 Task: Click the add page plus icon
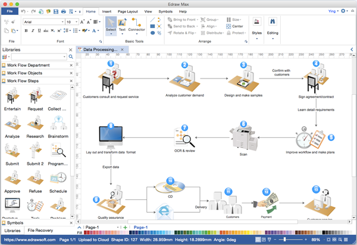click(x=125, y=227)
